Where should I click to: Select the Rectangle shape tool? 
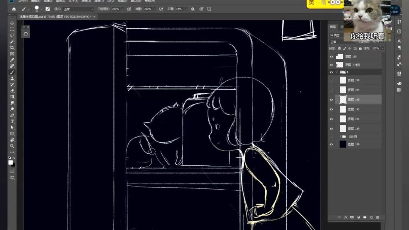click(12, 134)
